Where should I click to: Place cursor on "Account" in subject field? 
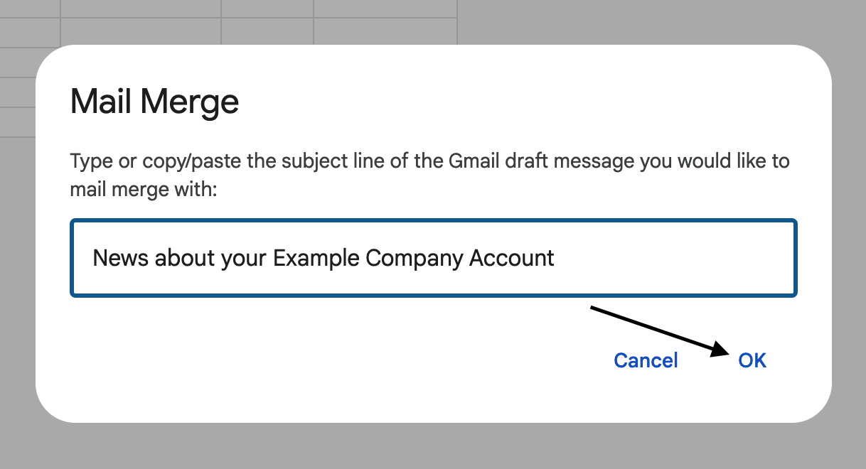pos(512,257)
